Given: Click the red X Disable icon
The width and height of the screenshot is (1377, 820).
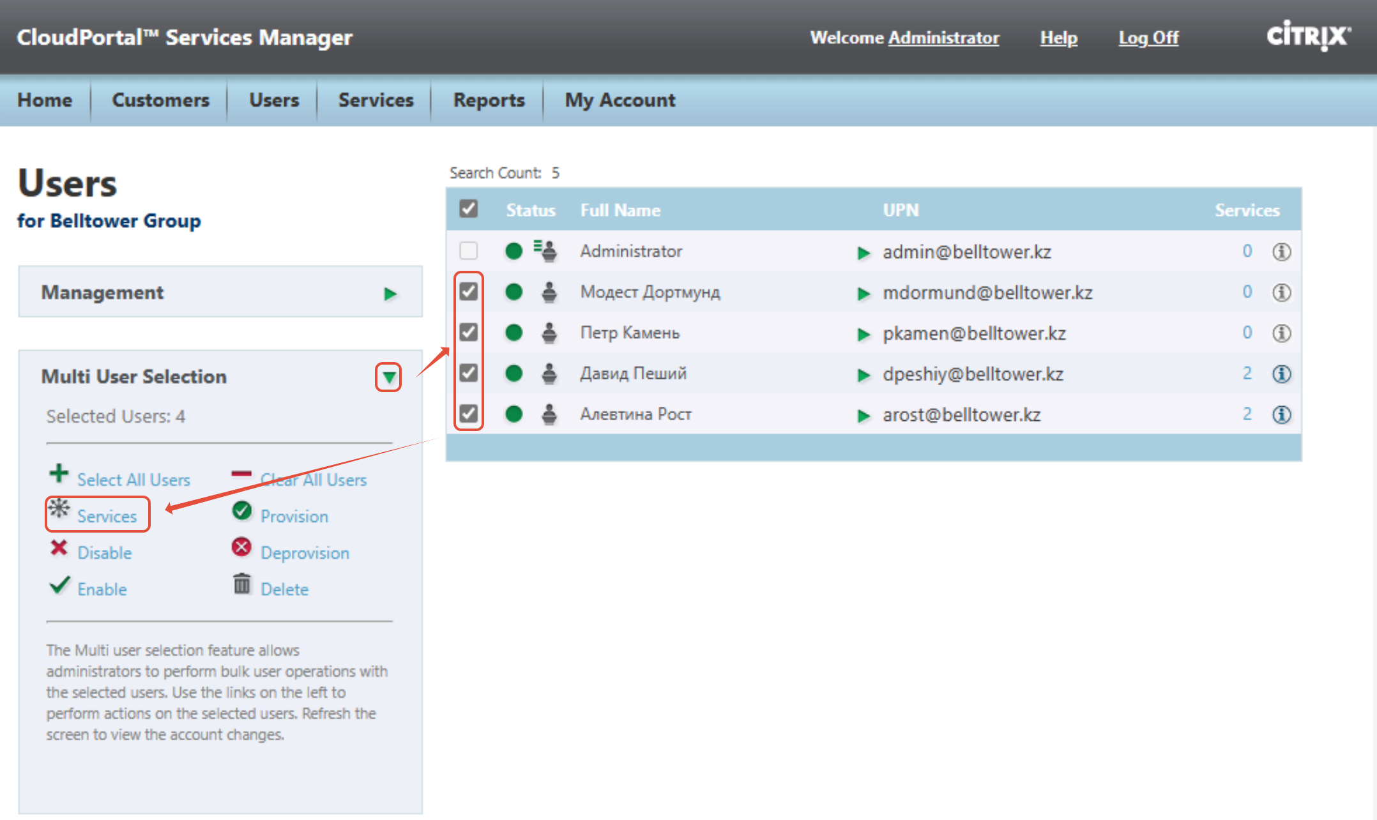Looking at the screenshot, I should tap(59, 548).
